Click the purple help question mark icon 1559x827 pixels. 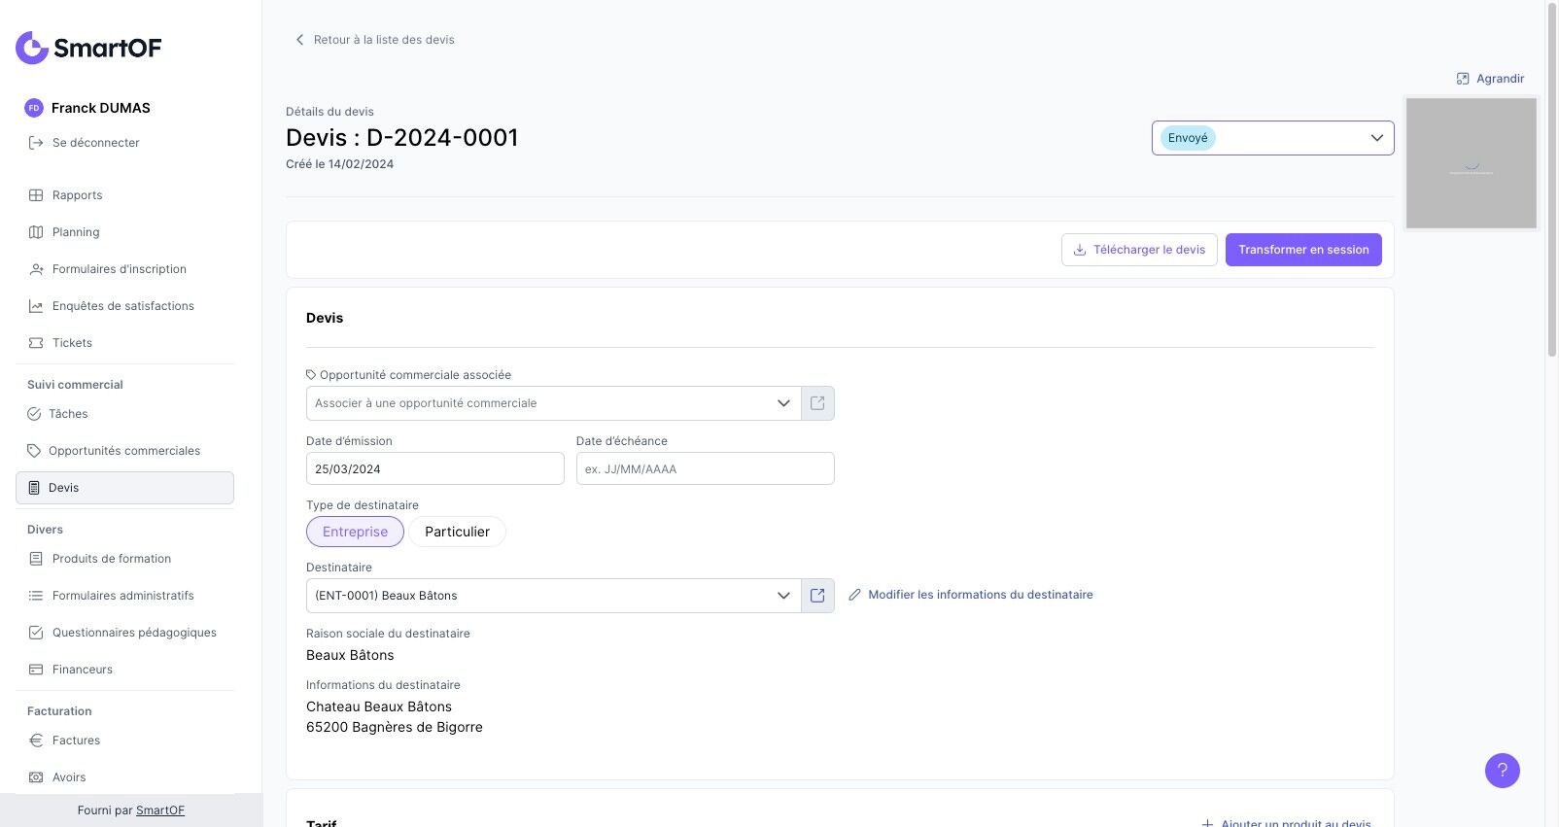coord(1502,771)
